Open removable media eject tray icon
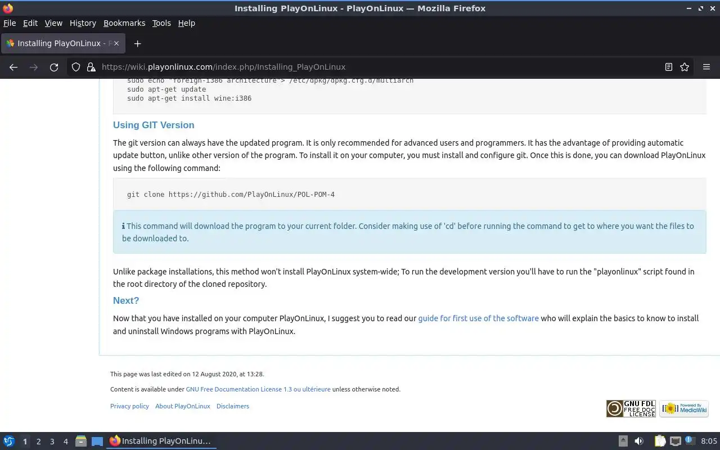 [x=623, y=441]
